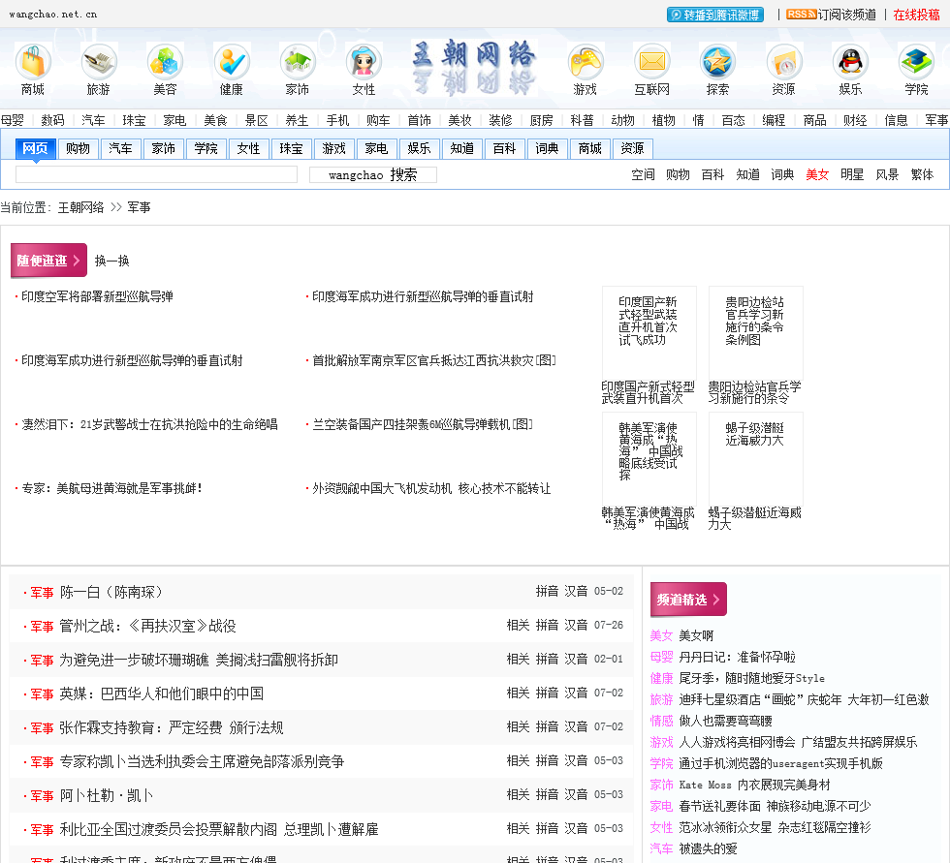950x863 pixels.
Task: Open the 印度国产新式轻型武装直升机 thumbnail
Action: pos(649,333)
